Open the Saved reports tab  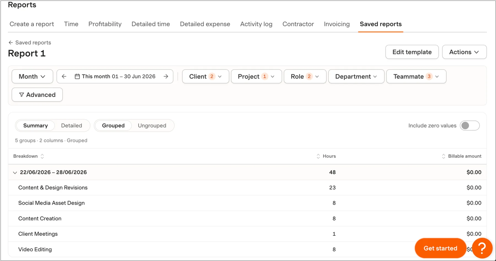[381, 24]
